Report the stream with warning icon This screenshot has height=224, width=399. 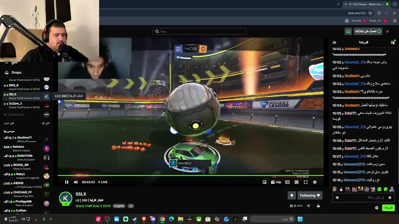(318, 206)
